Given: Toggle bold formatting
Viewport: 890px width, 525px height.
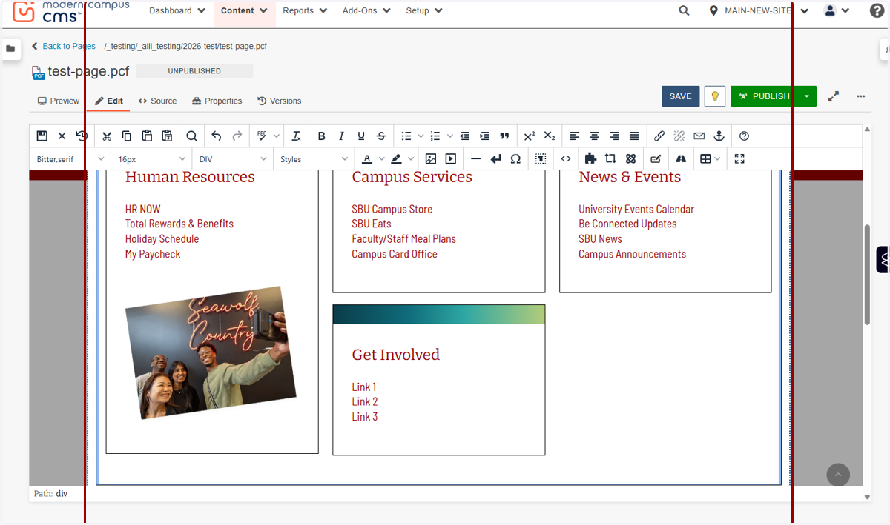Looking at the screenshot, I should pyautogui.click(x=321, y=136).
